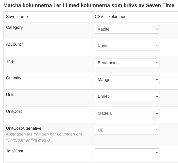Expand the UnitCost dropdown set to Material
This screenshot has height=163, width=178.
click(x=127, y=113)
